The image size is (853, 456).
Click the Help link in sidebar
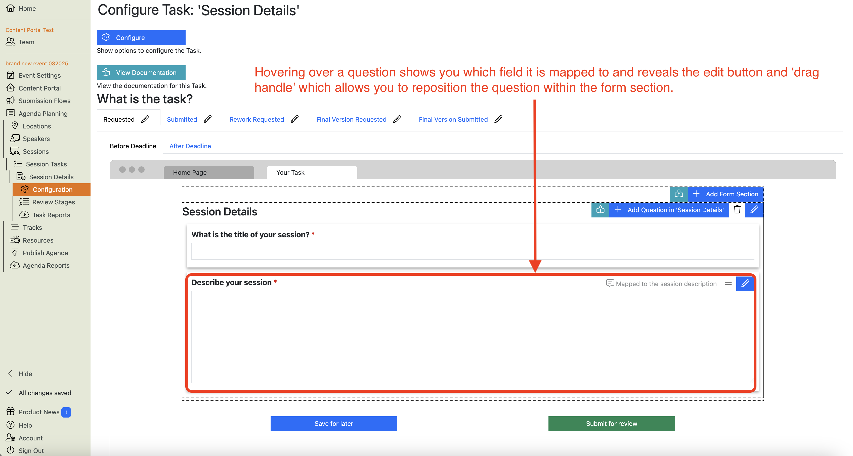click(x=25, y=425)
